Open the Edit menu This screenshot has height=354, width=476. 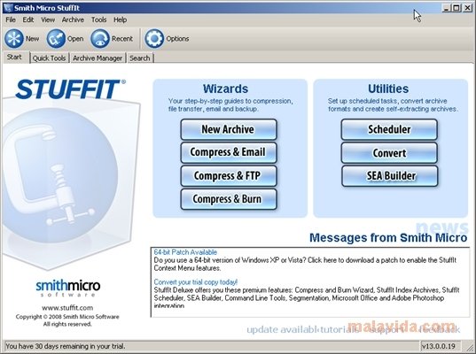(x=28, y=19)
